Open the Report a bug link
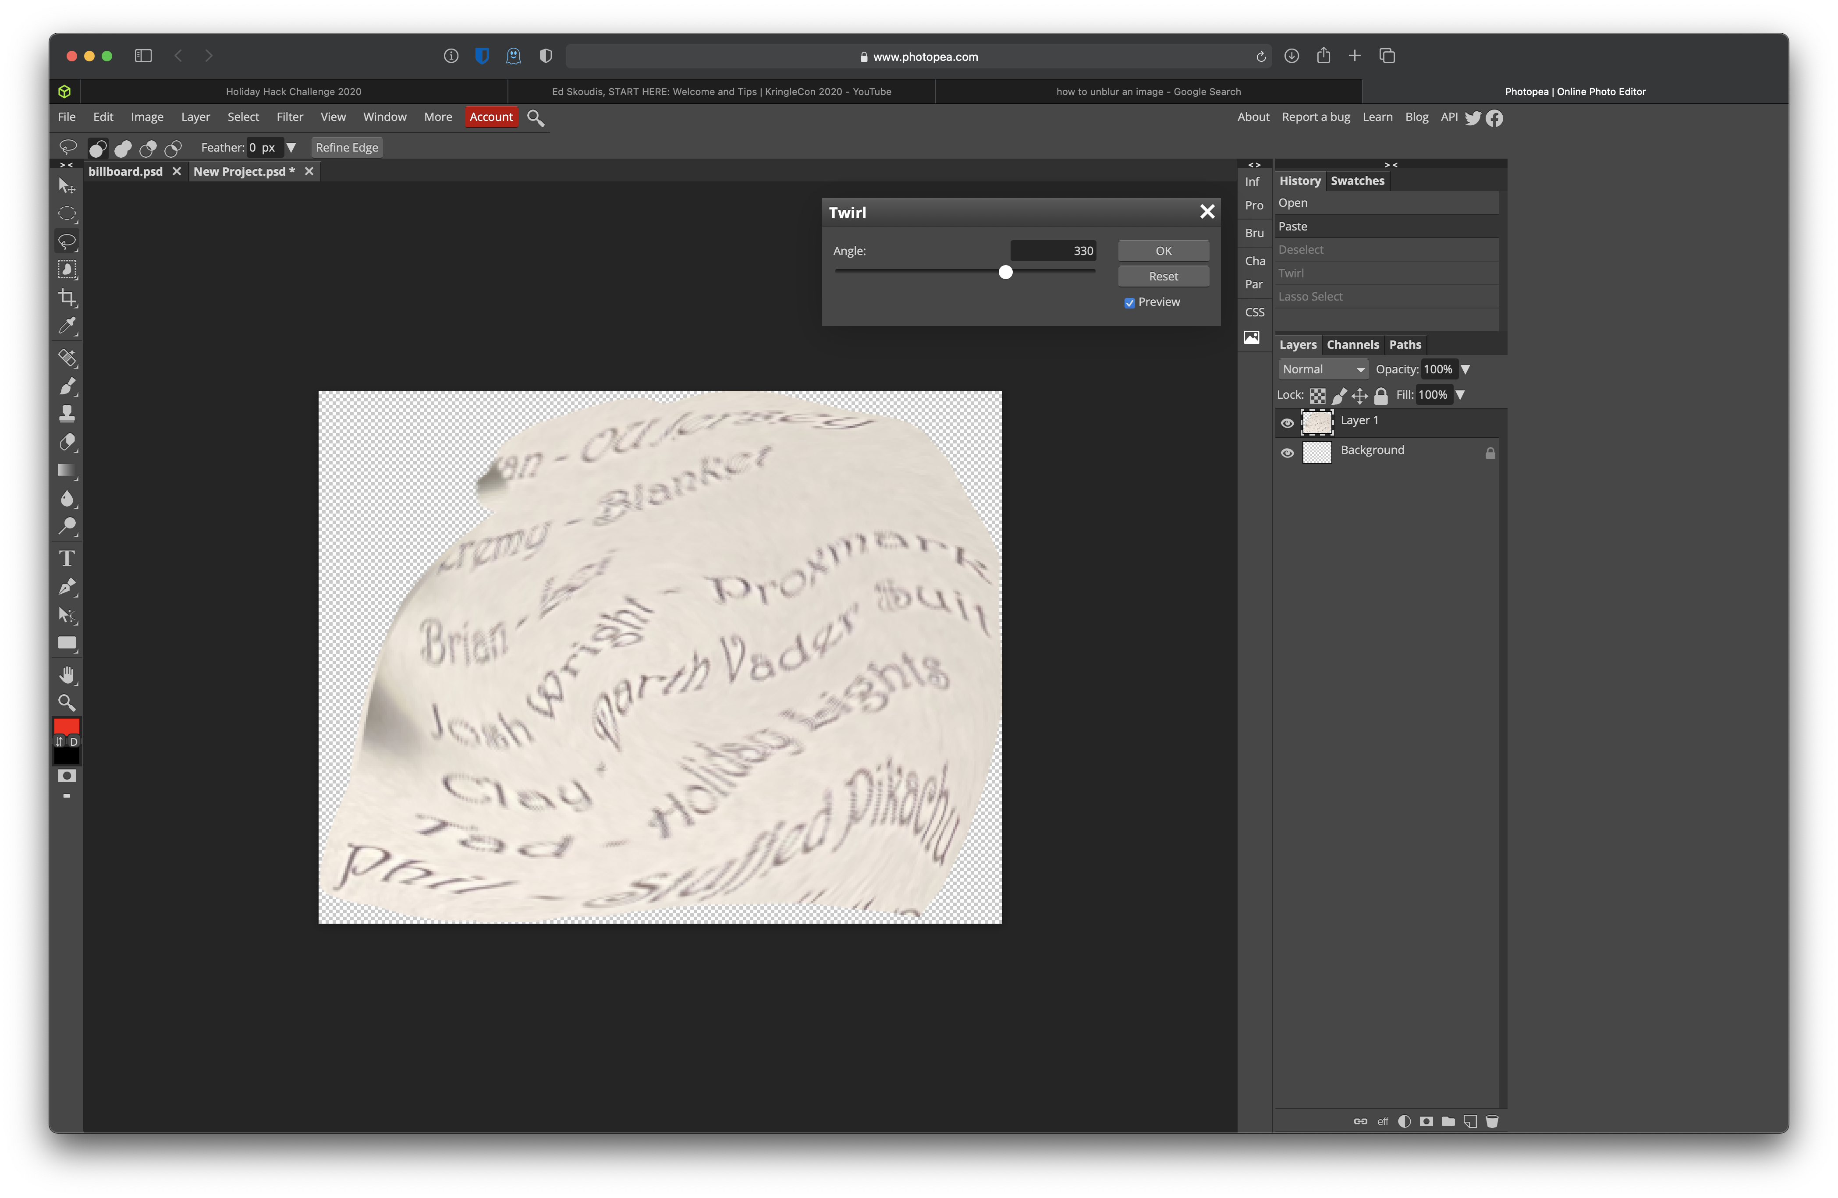The width and height of the screenshot is (1838, 1198). (1316, 117)
